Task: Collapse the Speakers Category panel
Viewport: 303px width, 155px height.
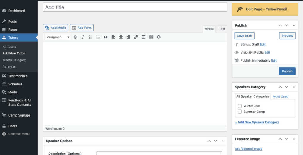Action: (294, 87)
